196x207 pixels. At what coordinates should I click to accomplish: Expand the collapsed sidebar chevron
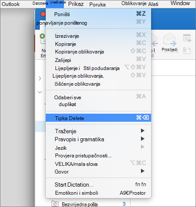pyautogui.click(x=40, y=78)
